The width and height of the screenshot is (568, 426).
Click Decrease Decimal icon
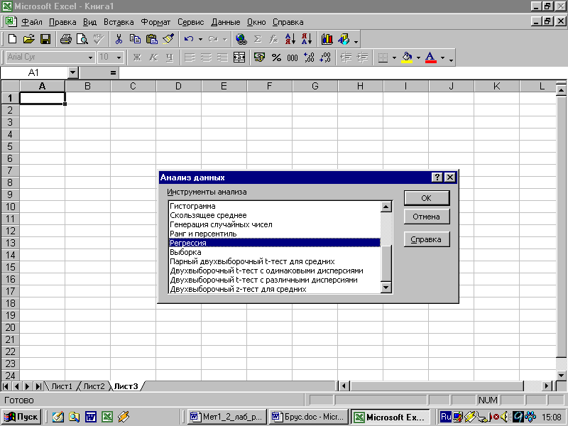325,58
